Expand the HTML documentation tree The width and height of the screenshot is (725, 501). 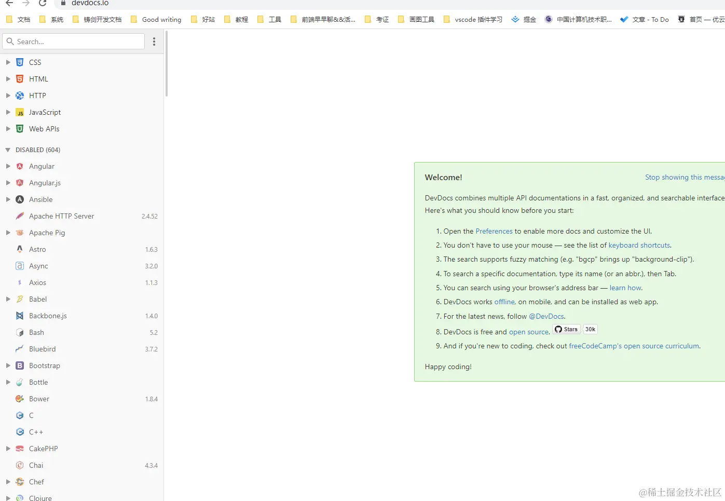click(8, 79)
